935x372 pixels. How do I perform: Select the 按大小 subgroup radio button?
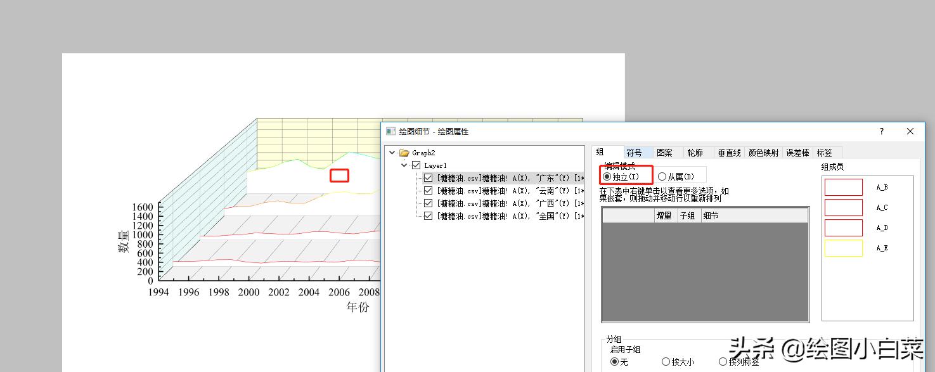point(666,362)
